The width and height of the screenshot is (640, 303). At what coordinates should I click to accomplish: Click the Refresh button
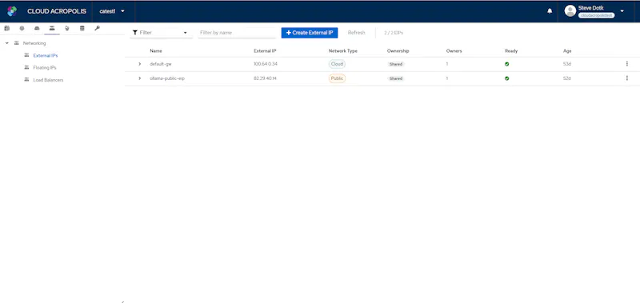point(356,33)
